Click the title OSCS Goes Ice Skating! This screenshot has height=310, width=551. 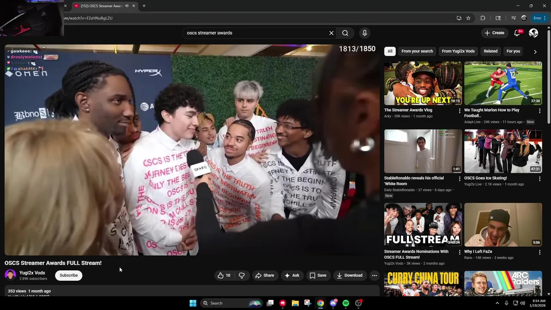(486, 178)
